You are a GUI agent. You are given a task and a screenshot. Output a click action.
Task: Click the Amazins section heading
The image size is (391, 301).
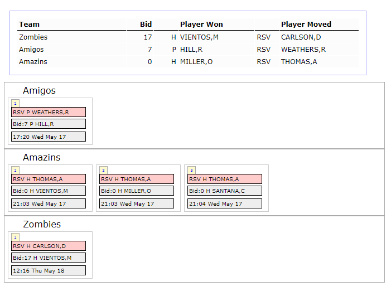pos(42,158)
